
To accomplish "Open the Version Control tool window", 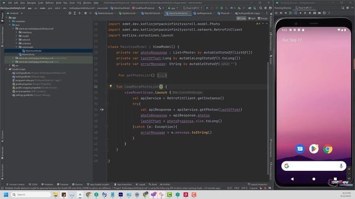I will [x=16, y=184].
